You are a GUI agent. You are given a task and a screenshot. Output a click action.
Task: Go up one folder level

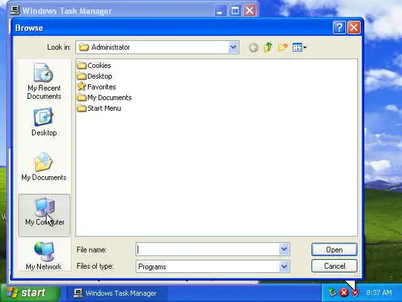268,47
